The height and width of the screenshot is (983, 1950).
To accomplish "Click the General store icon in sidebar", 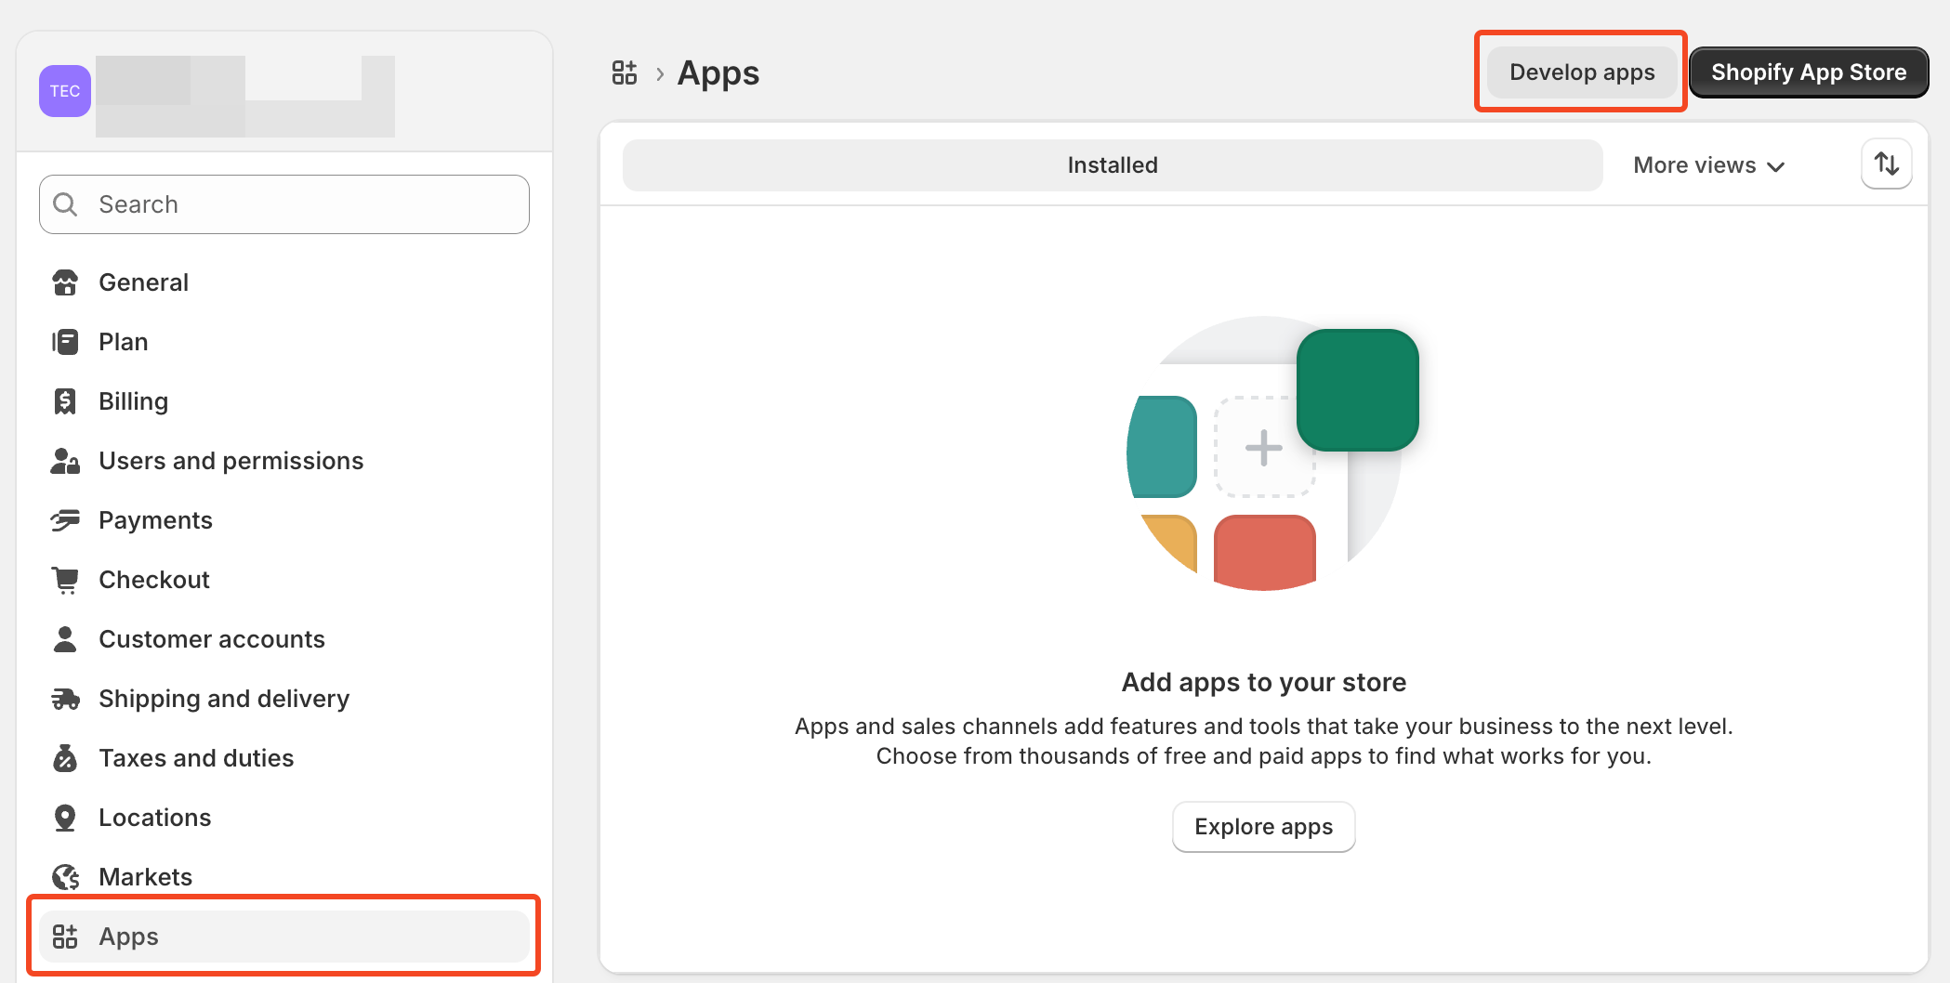I will 65,282.
